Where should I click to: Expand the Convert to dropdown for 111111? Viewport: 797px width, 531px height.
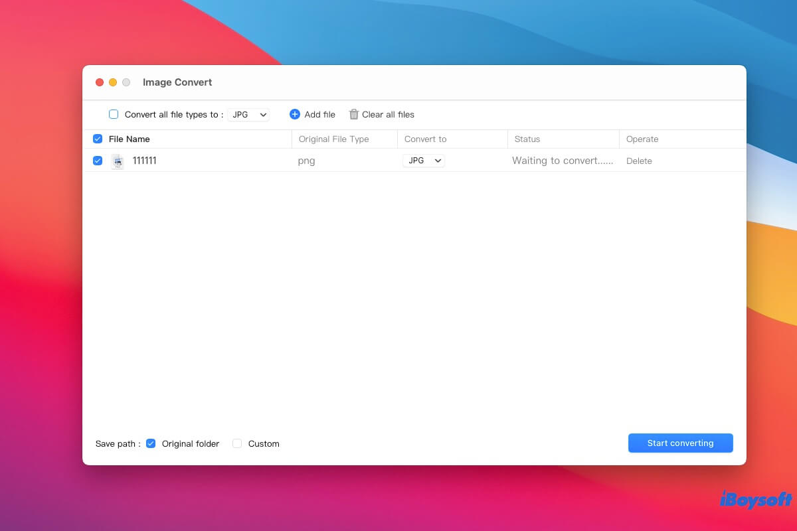click(x=424, y=161)
